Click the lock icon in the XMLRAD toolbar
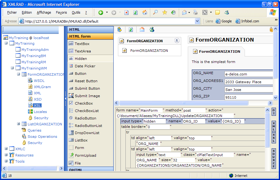 click(x=271, y=29)
